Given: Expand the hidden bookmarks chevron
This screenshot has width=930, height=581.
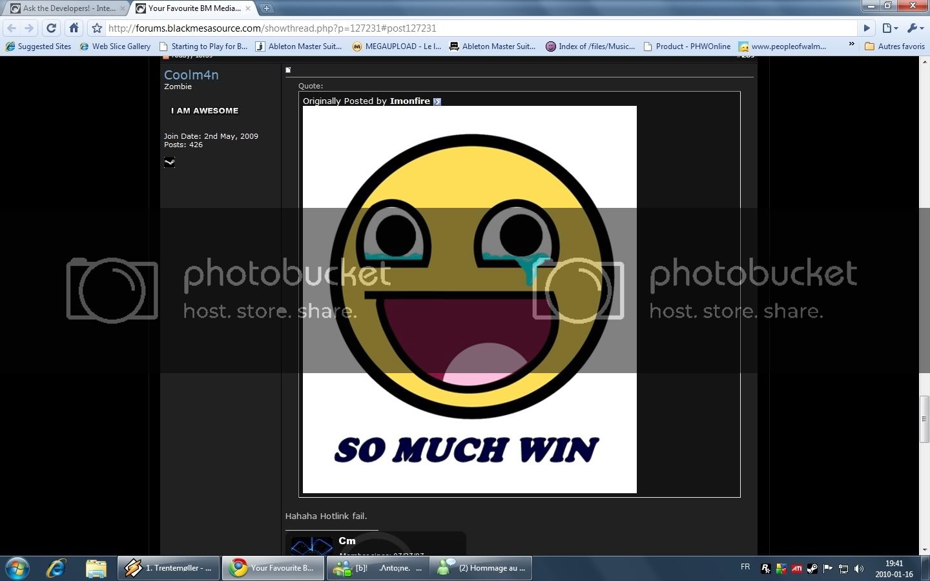Looking at the screenshot, I should (851, 45).
